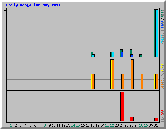The height and width of the screenshot is (129, 166).
Task: Click day label '27' on the x-axis
Action: click(136, 125)
